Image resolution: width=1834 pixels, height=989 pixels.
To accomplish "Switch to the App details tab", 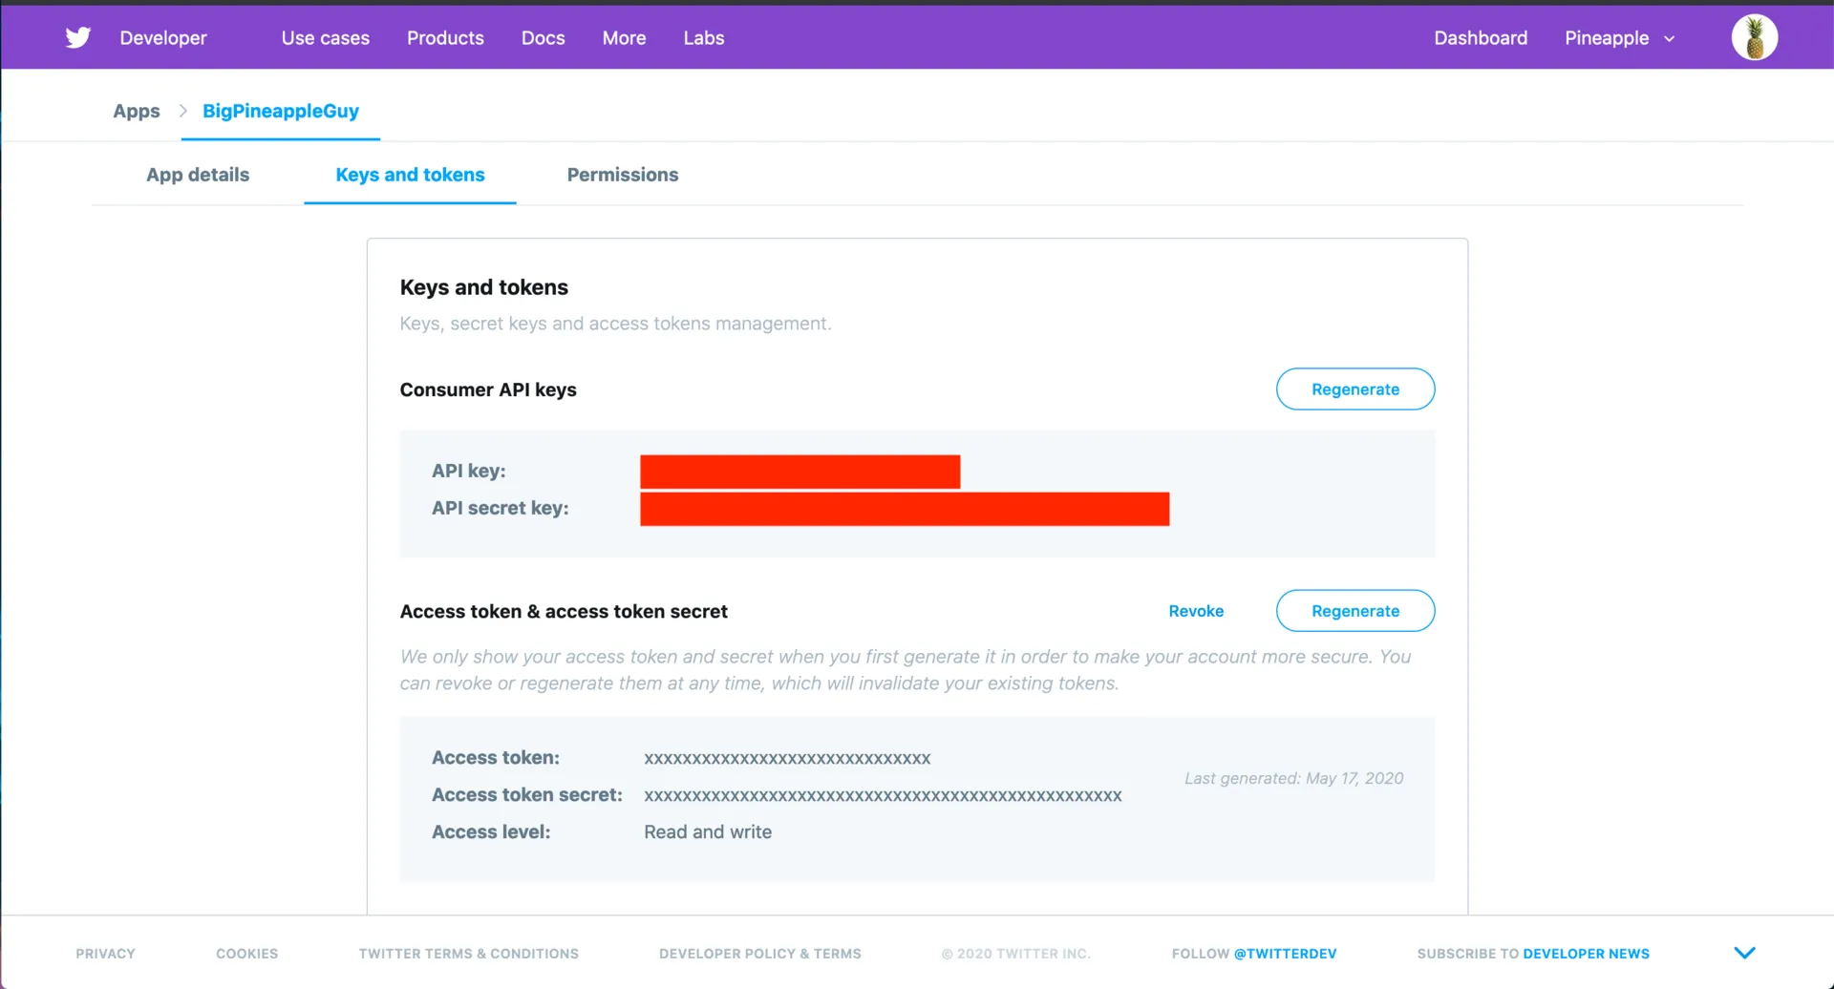I will coord(197,175).
